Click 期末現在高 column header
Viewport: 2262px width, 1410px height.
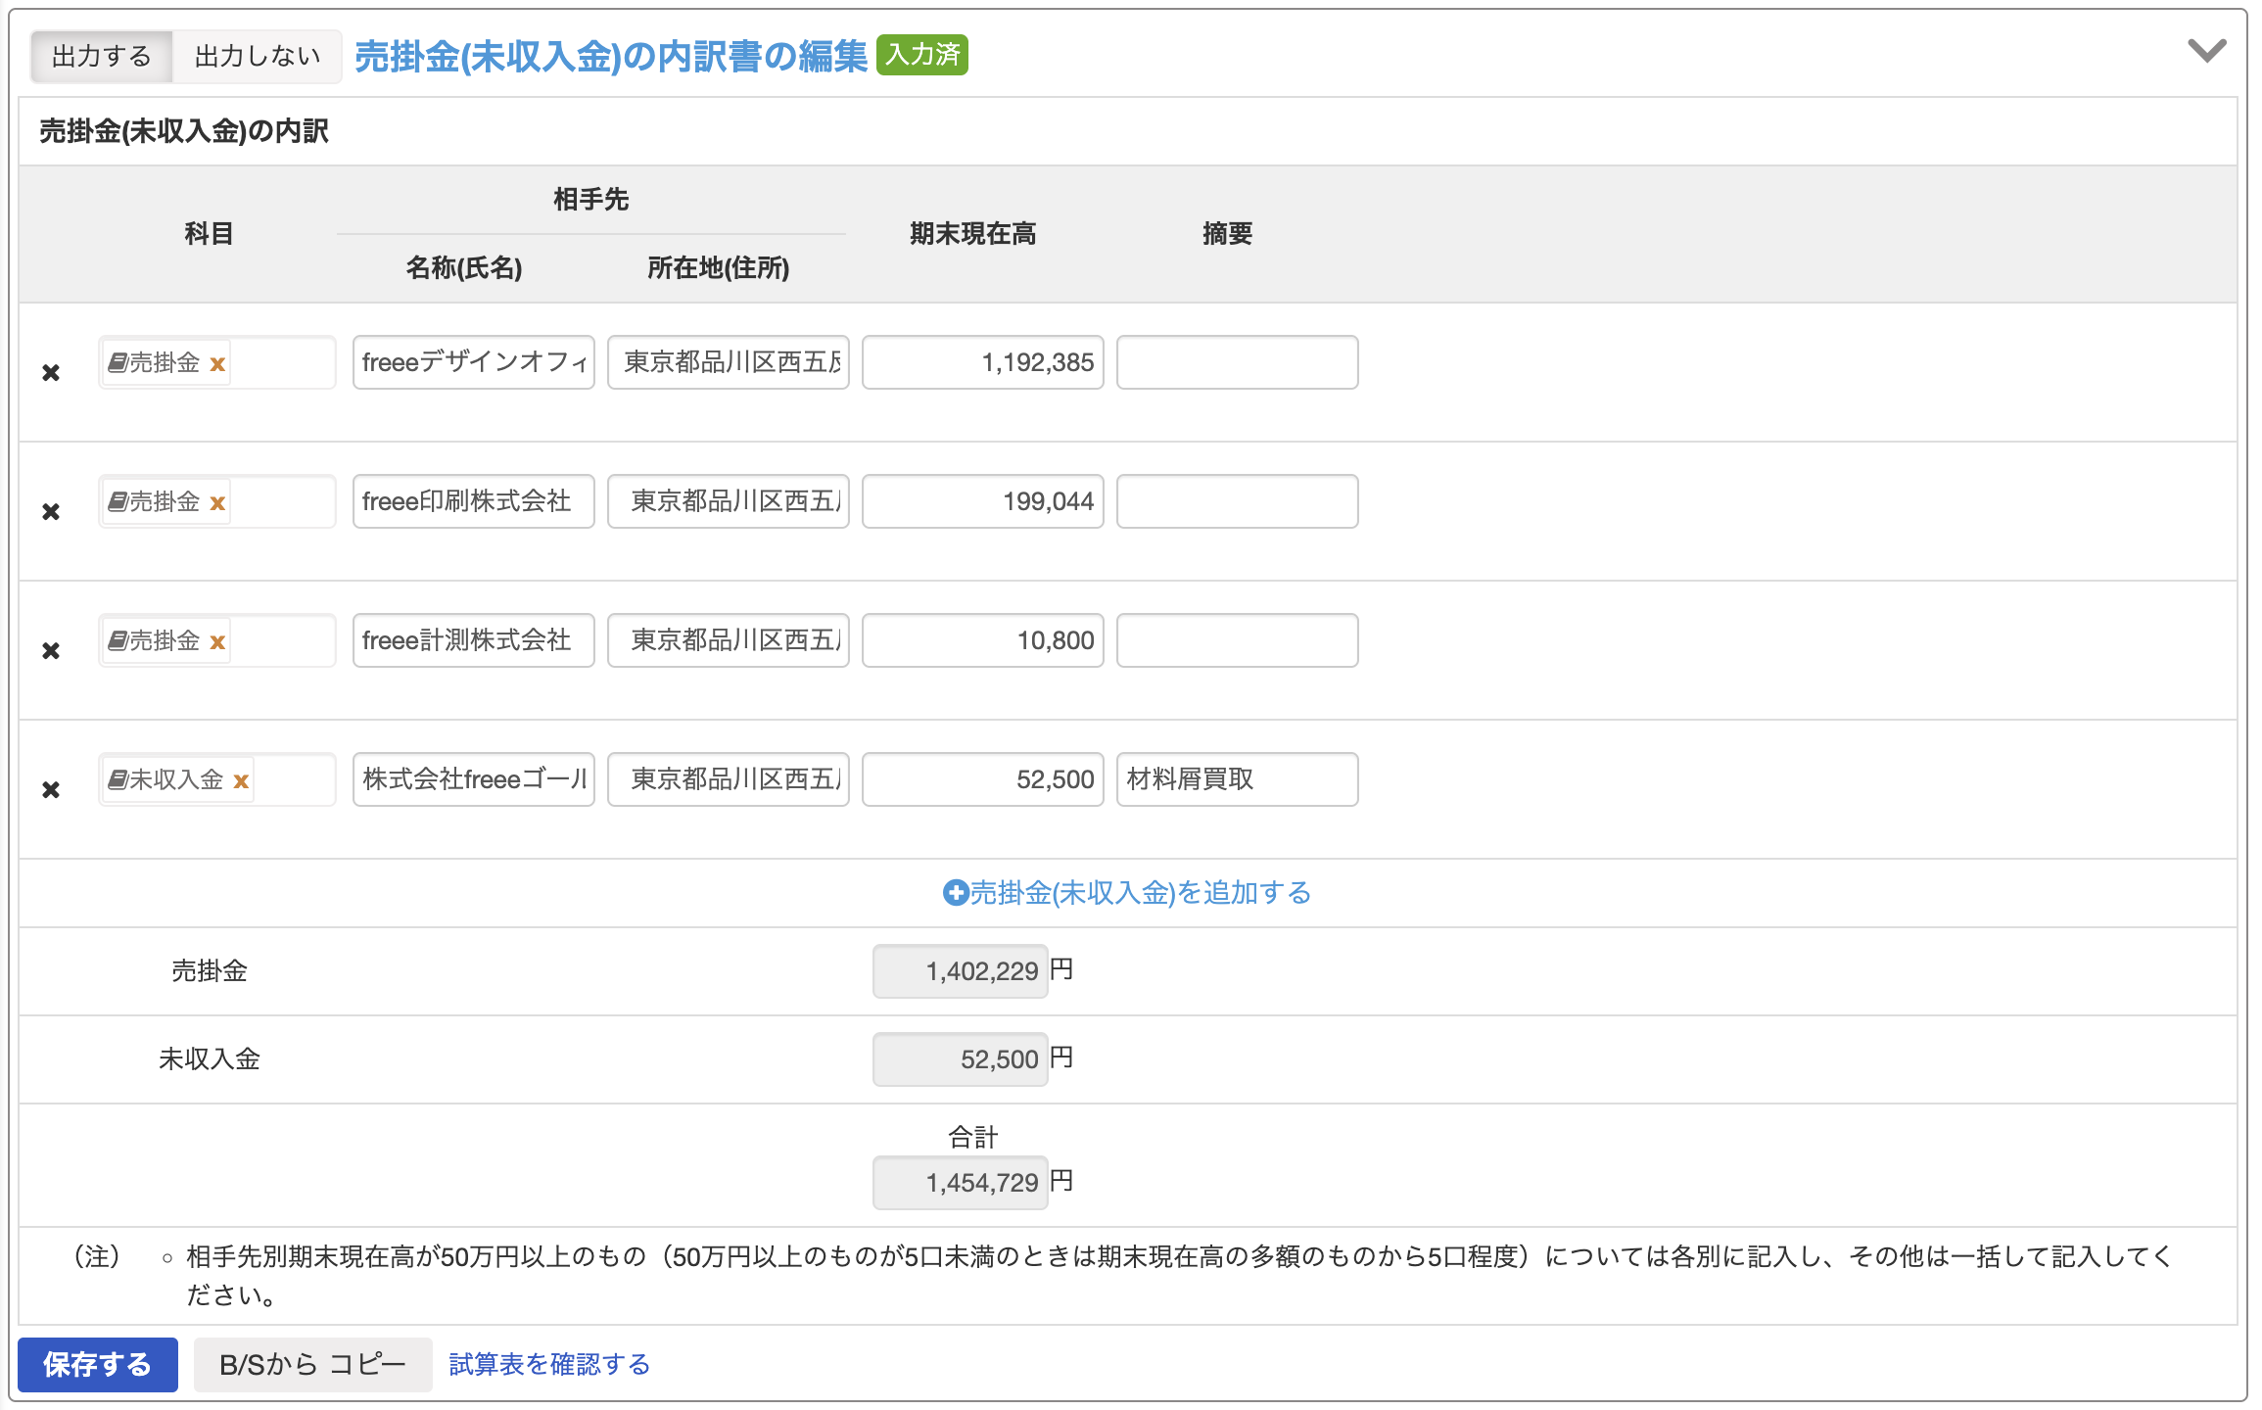point(972,234)
